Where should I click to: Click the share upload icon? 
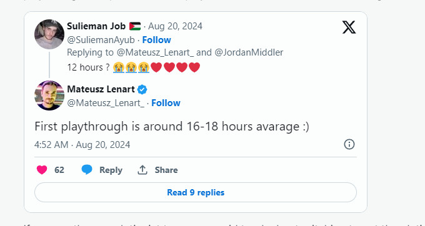pyautogui.click(x=142, y=170)
